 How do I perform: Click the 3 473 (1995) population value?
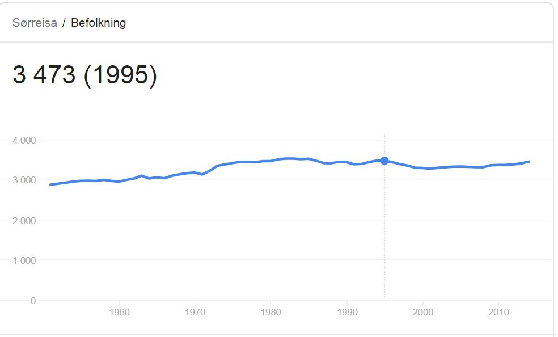click(x=84, y=75)
